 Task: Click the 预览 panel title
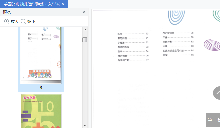pyautogui.click(x=7, y=12)
